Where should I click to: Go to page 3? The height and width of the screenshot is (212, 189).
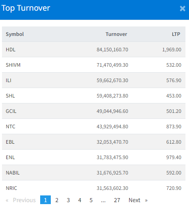(x=68, y=200)
